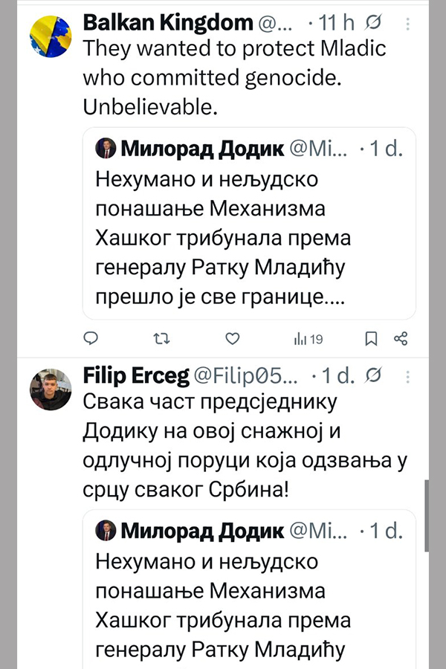The image size is (446, 669).
Task: Open more options on Filip Erceg's post
Action: click(408, 377)
